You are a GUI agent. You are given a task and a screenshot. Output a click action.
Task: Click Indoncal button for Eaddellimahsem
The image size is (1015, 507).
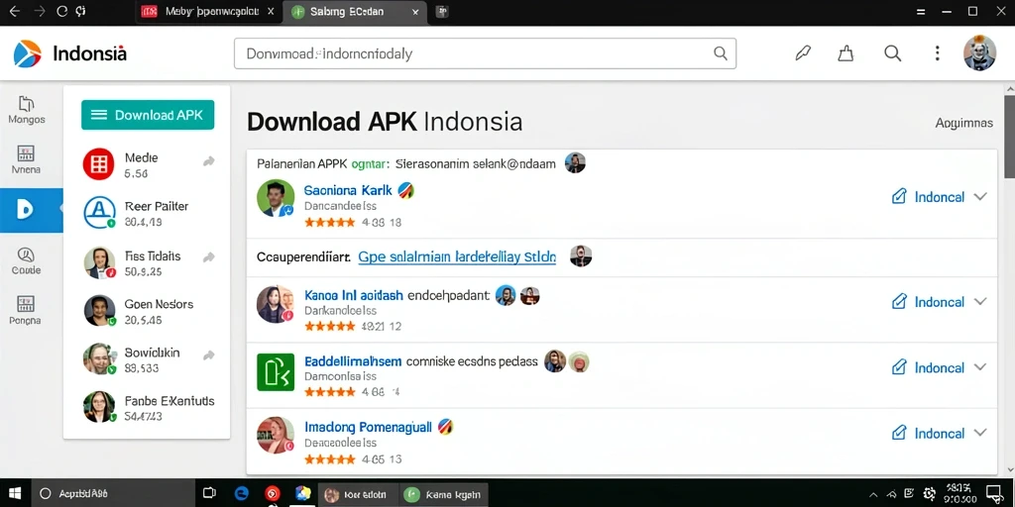(928, 367)
